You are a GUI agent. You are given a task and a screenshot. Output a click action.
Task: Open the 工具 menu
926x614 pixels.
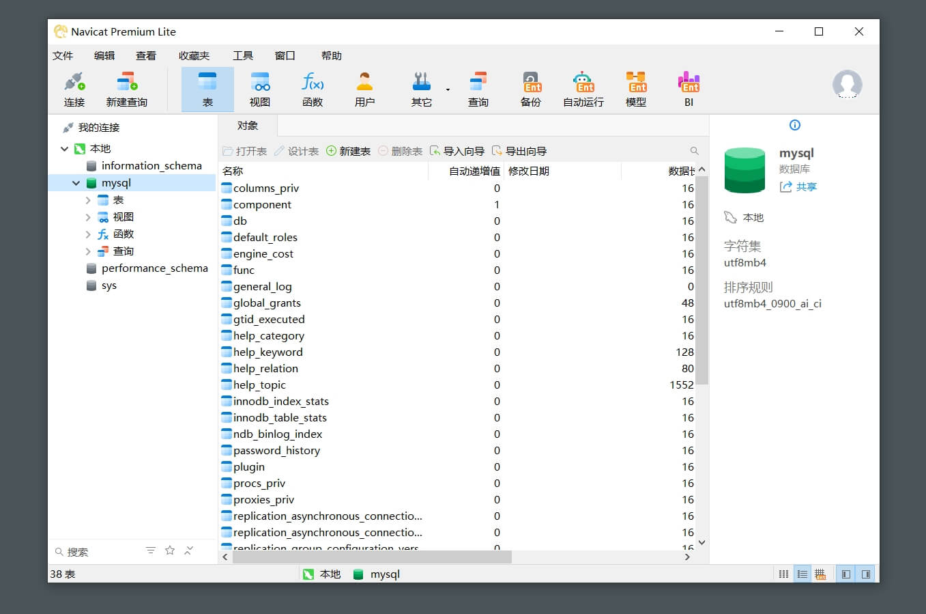pos(243,56)
